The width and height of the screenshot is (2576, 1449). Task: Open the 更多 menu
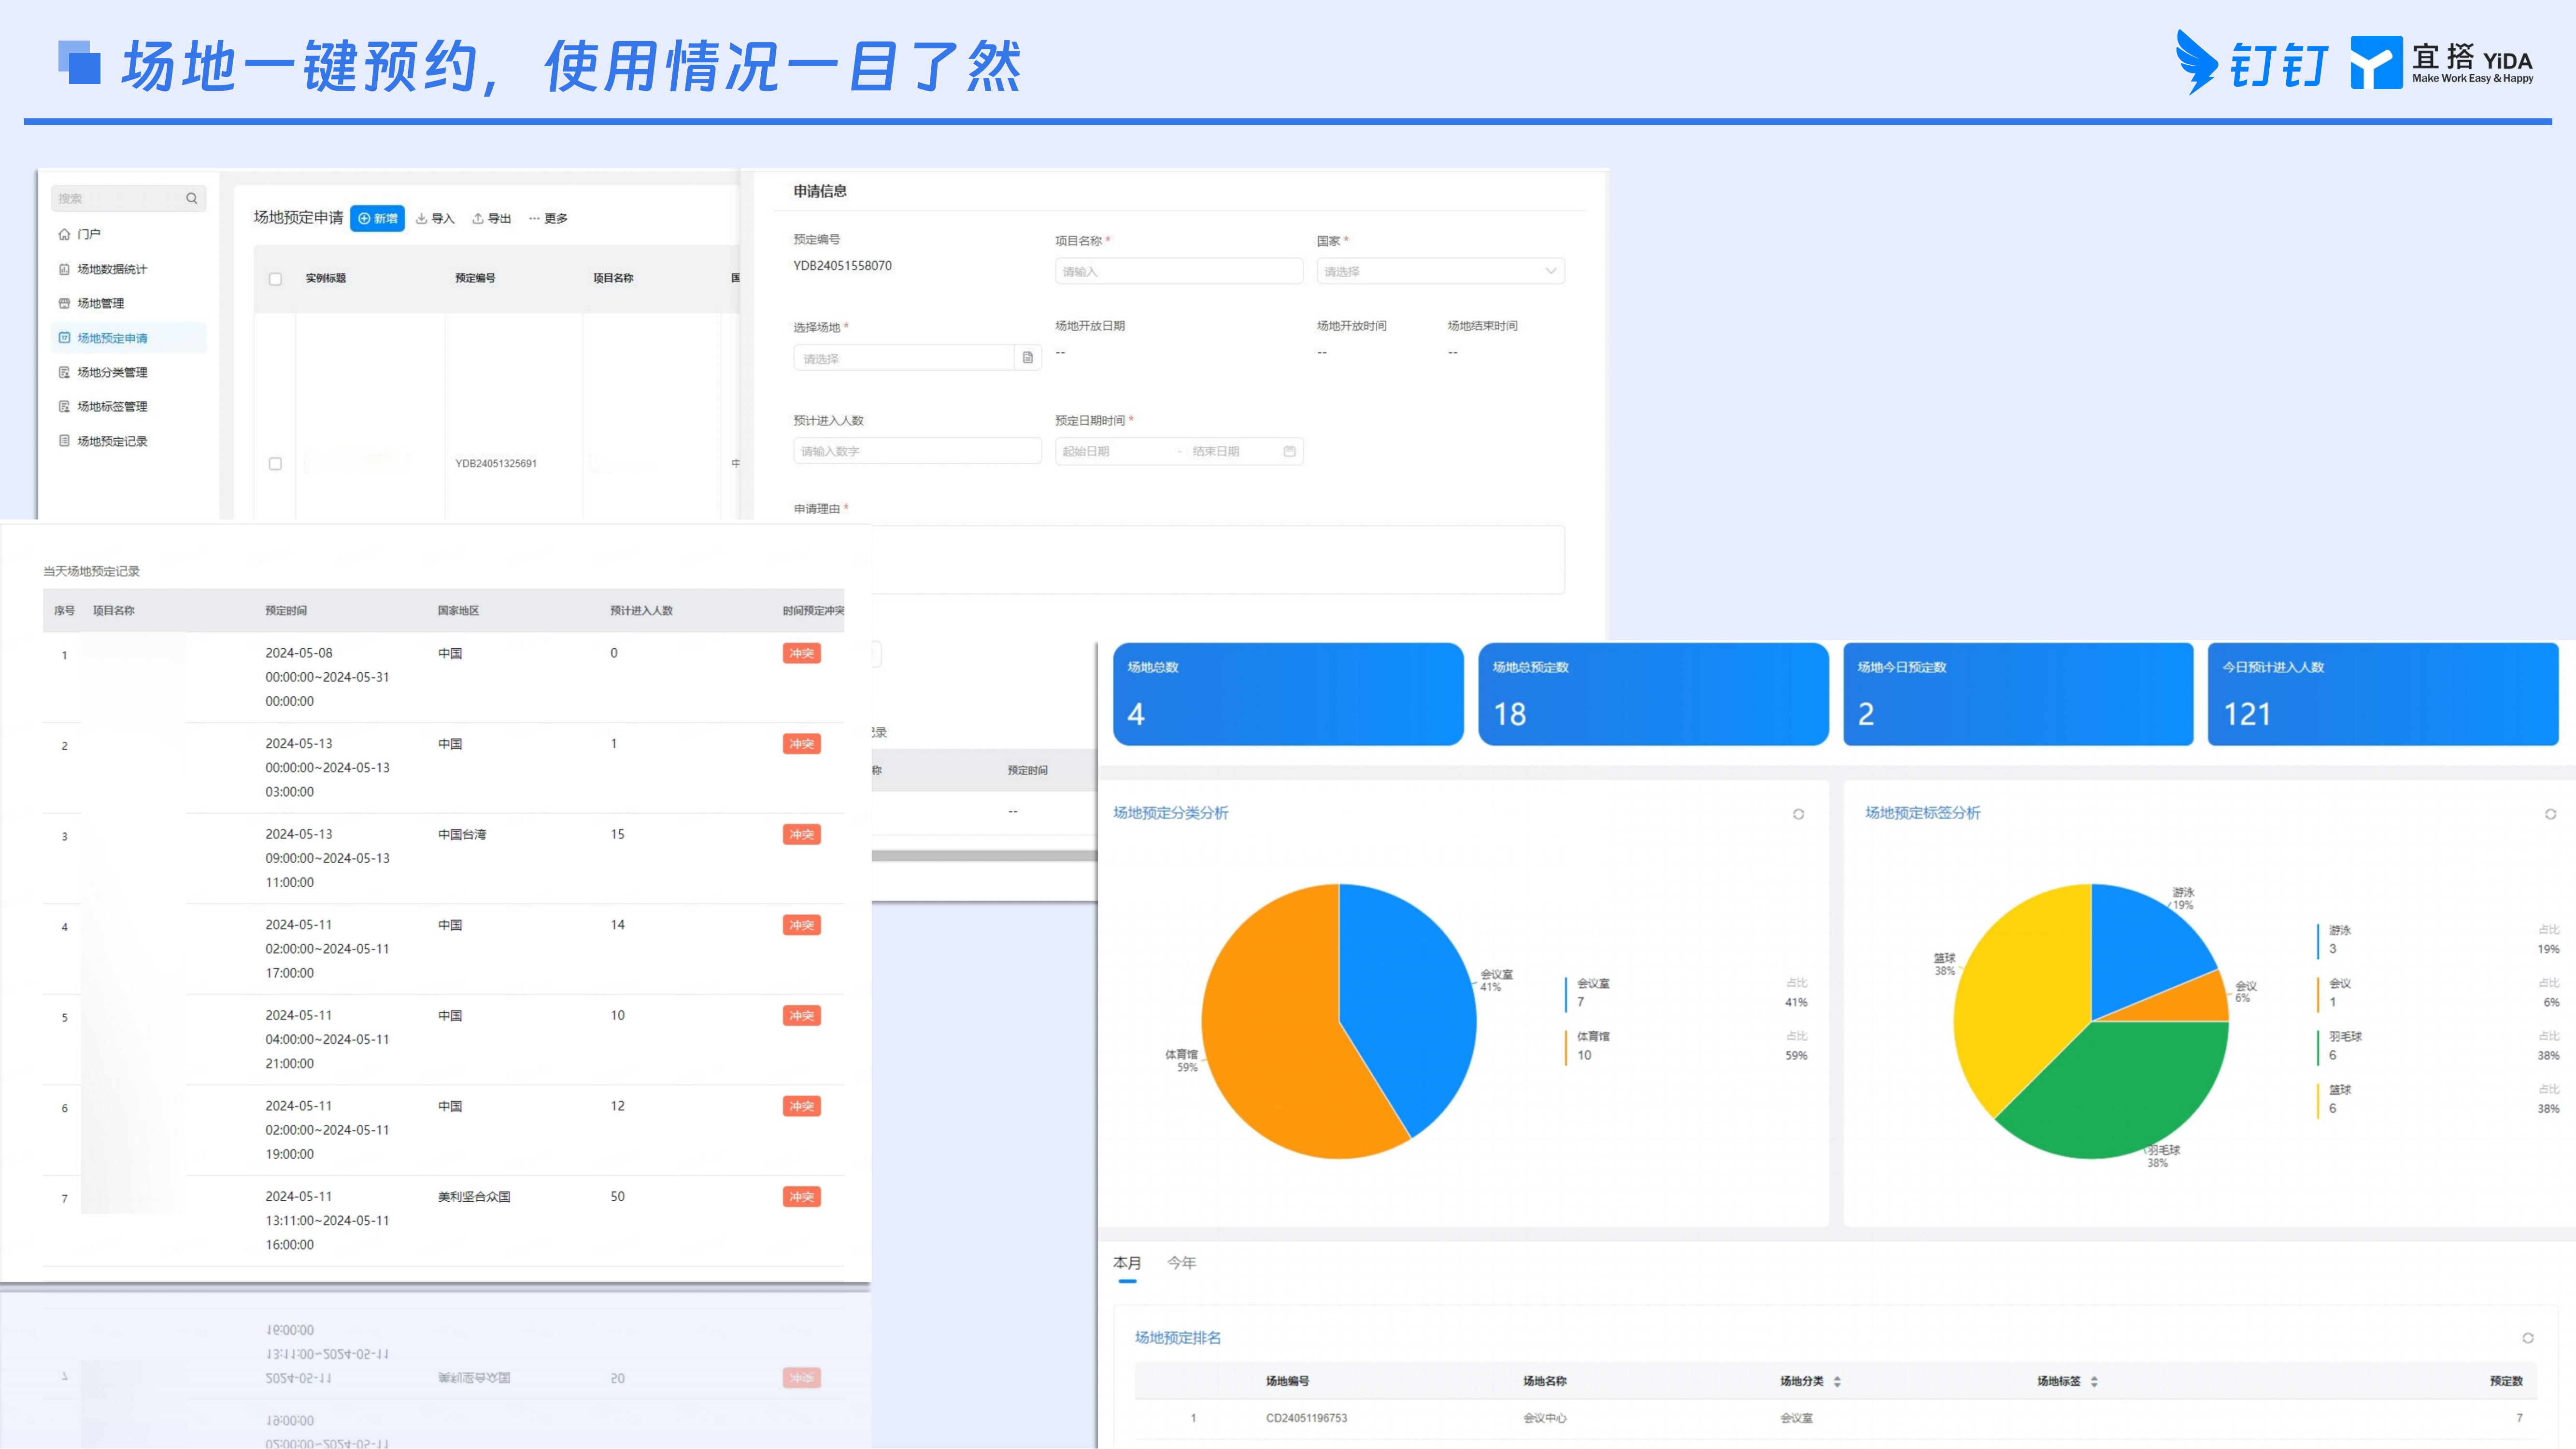pyautogui.click(x=548, y=219)
